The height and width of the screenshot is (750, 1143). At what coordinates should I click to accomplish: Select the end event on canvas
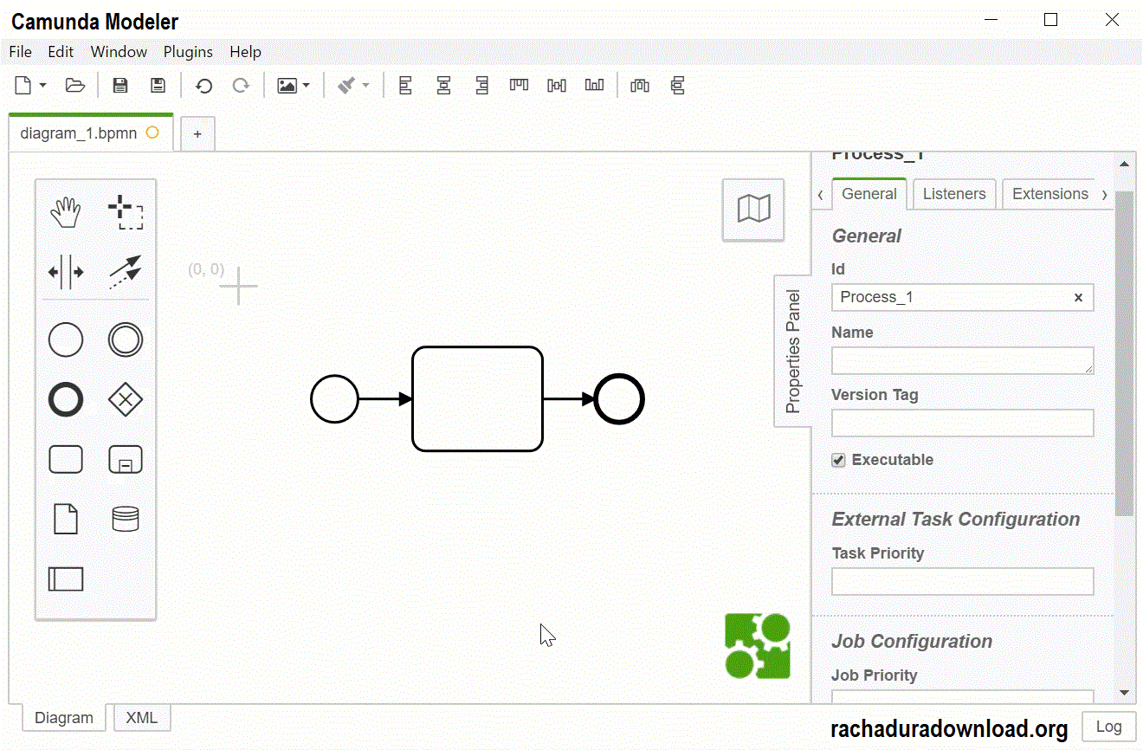(619, 399)
